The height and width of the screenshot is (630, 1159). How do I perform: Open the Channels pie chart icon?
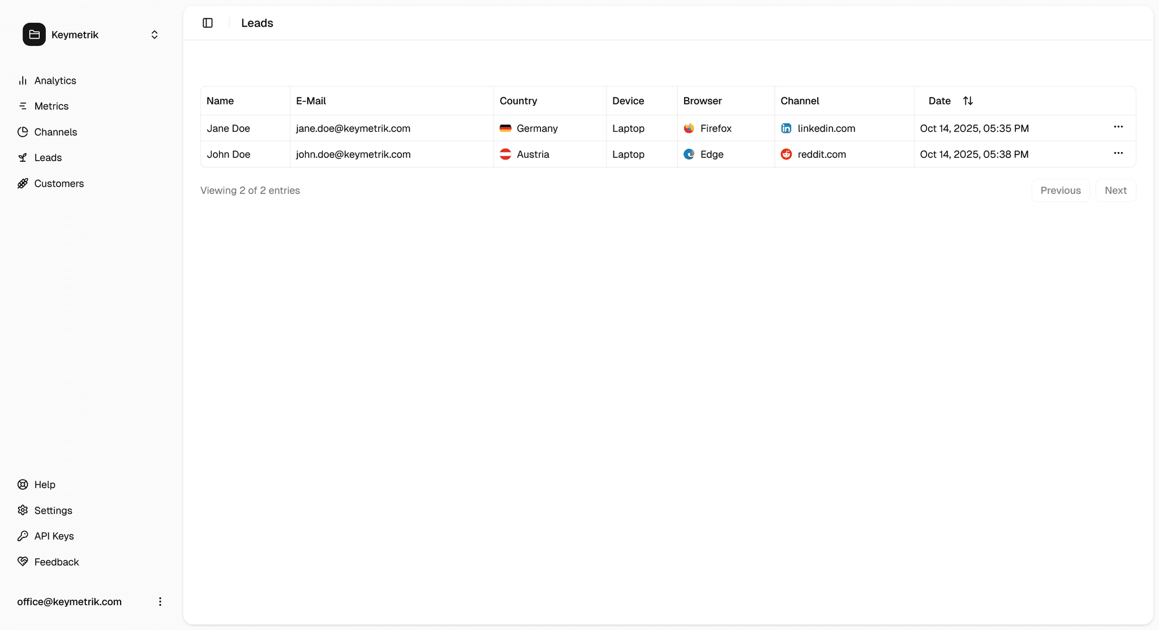(x=23, y=132)
